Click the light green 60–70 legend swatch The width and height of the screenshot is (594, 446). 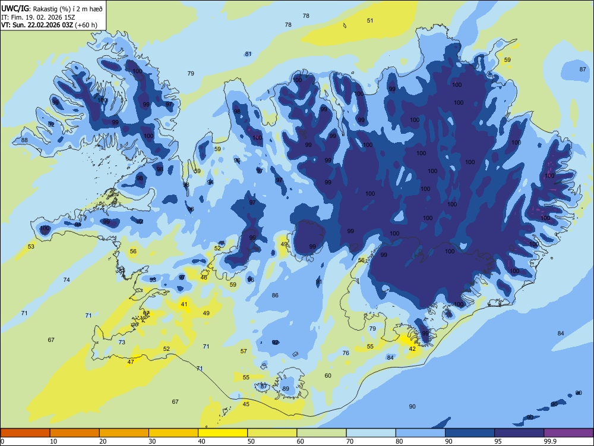click(x=321, y=433)
